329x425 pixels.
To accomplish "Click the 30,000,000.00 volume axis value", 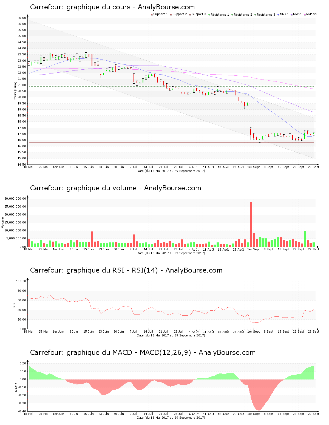I will [15, 199].
